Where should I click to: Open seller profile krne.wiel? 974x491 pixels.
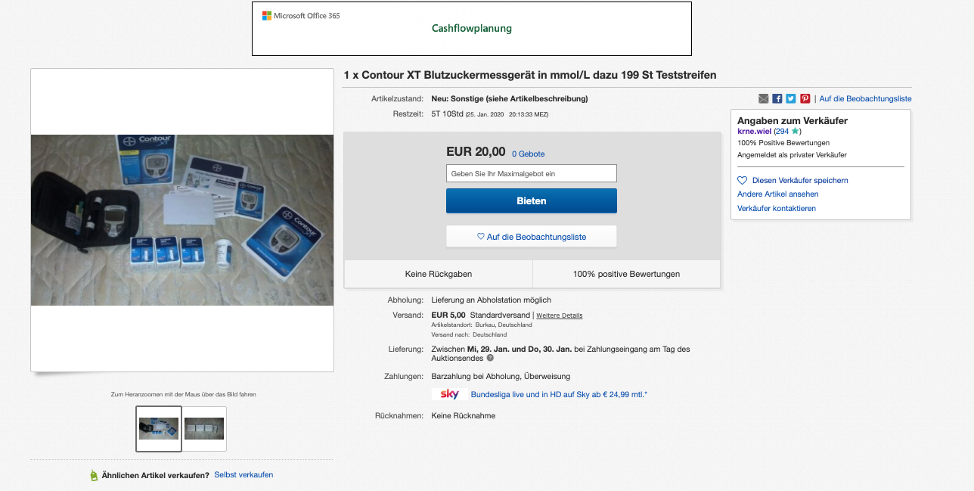click(754, 132)
